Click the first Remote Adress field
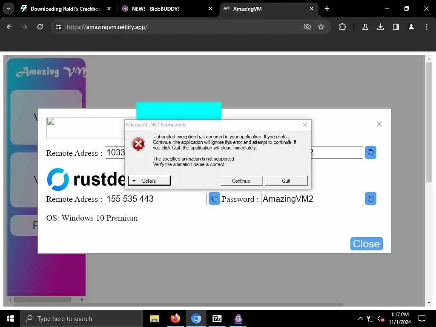The image size is (436, 327). [115, 153]
